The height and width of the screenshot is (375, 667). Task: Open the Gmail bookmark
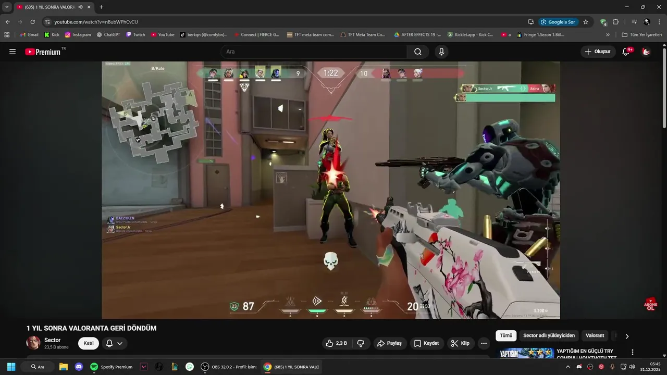coord(29,34)
